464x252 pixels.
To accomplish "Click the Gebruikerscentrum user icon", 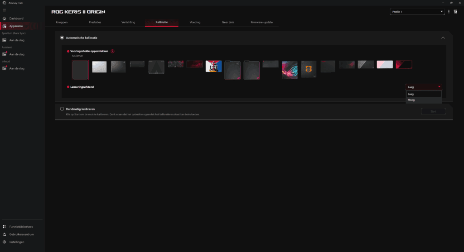I will 4,234.
